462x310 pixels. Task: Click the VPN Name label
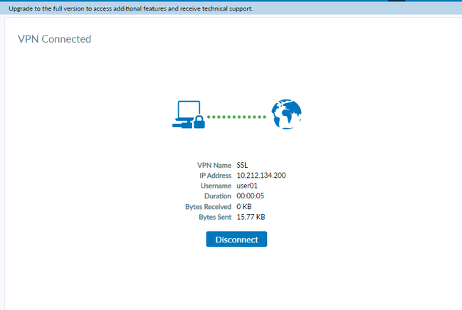[214, 165]
